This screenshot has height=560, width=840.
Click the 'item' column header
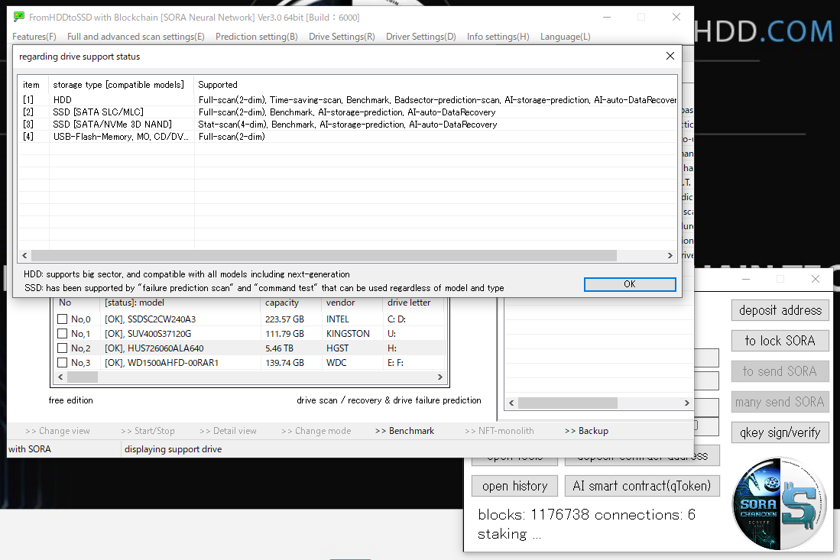34,85
